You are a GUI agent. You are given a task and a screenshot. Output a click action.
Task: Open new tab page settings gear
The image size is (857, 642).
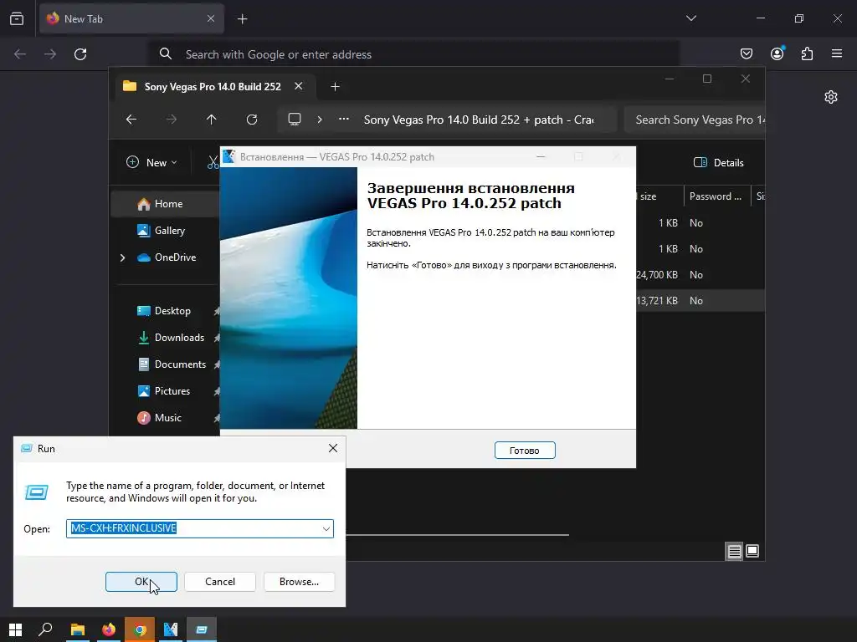click(x=831, y=97)
